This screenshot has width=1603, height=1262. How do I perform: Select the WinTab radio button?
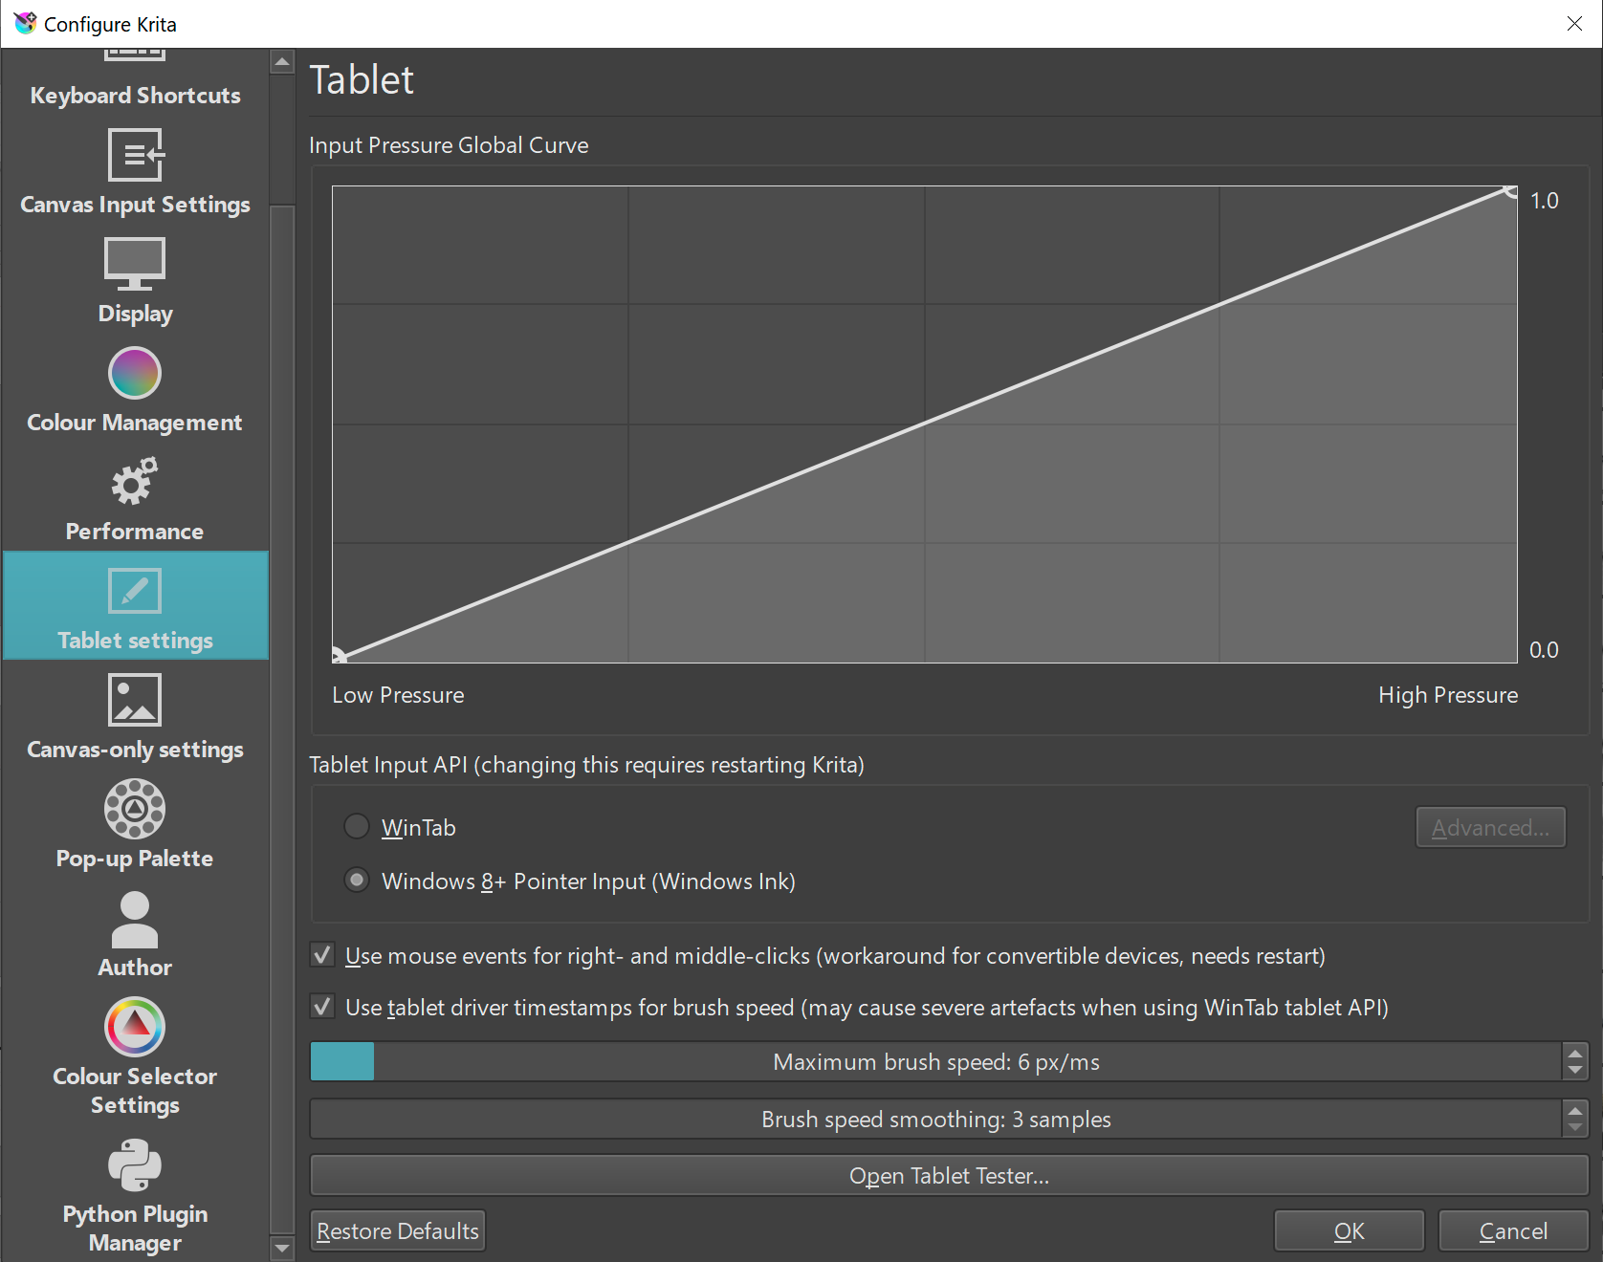click(357, 827)
